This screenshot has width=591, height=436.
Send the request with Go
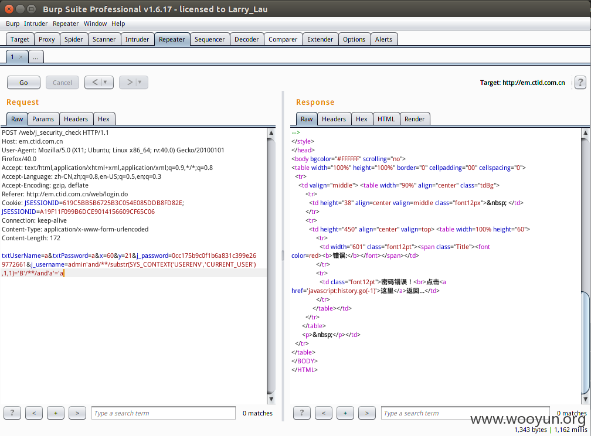(23, 82)
